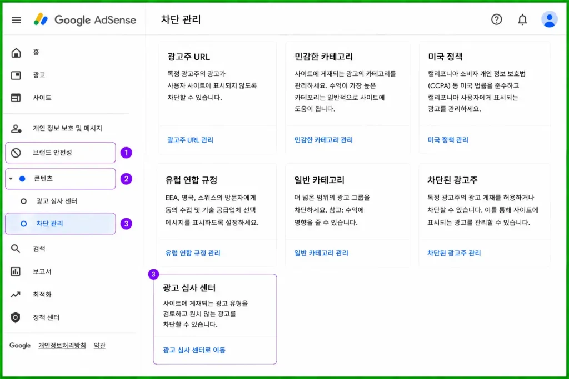Open the 브랜드 안전성 menu item

click(61, 153)
